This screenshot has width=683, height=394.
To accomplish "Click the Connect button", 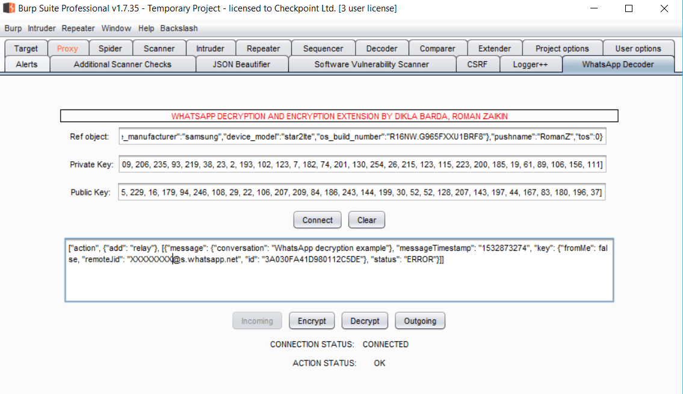I will click(317, 220).
